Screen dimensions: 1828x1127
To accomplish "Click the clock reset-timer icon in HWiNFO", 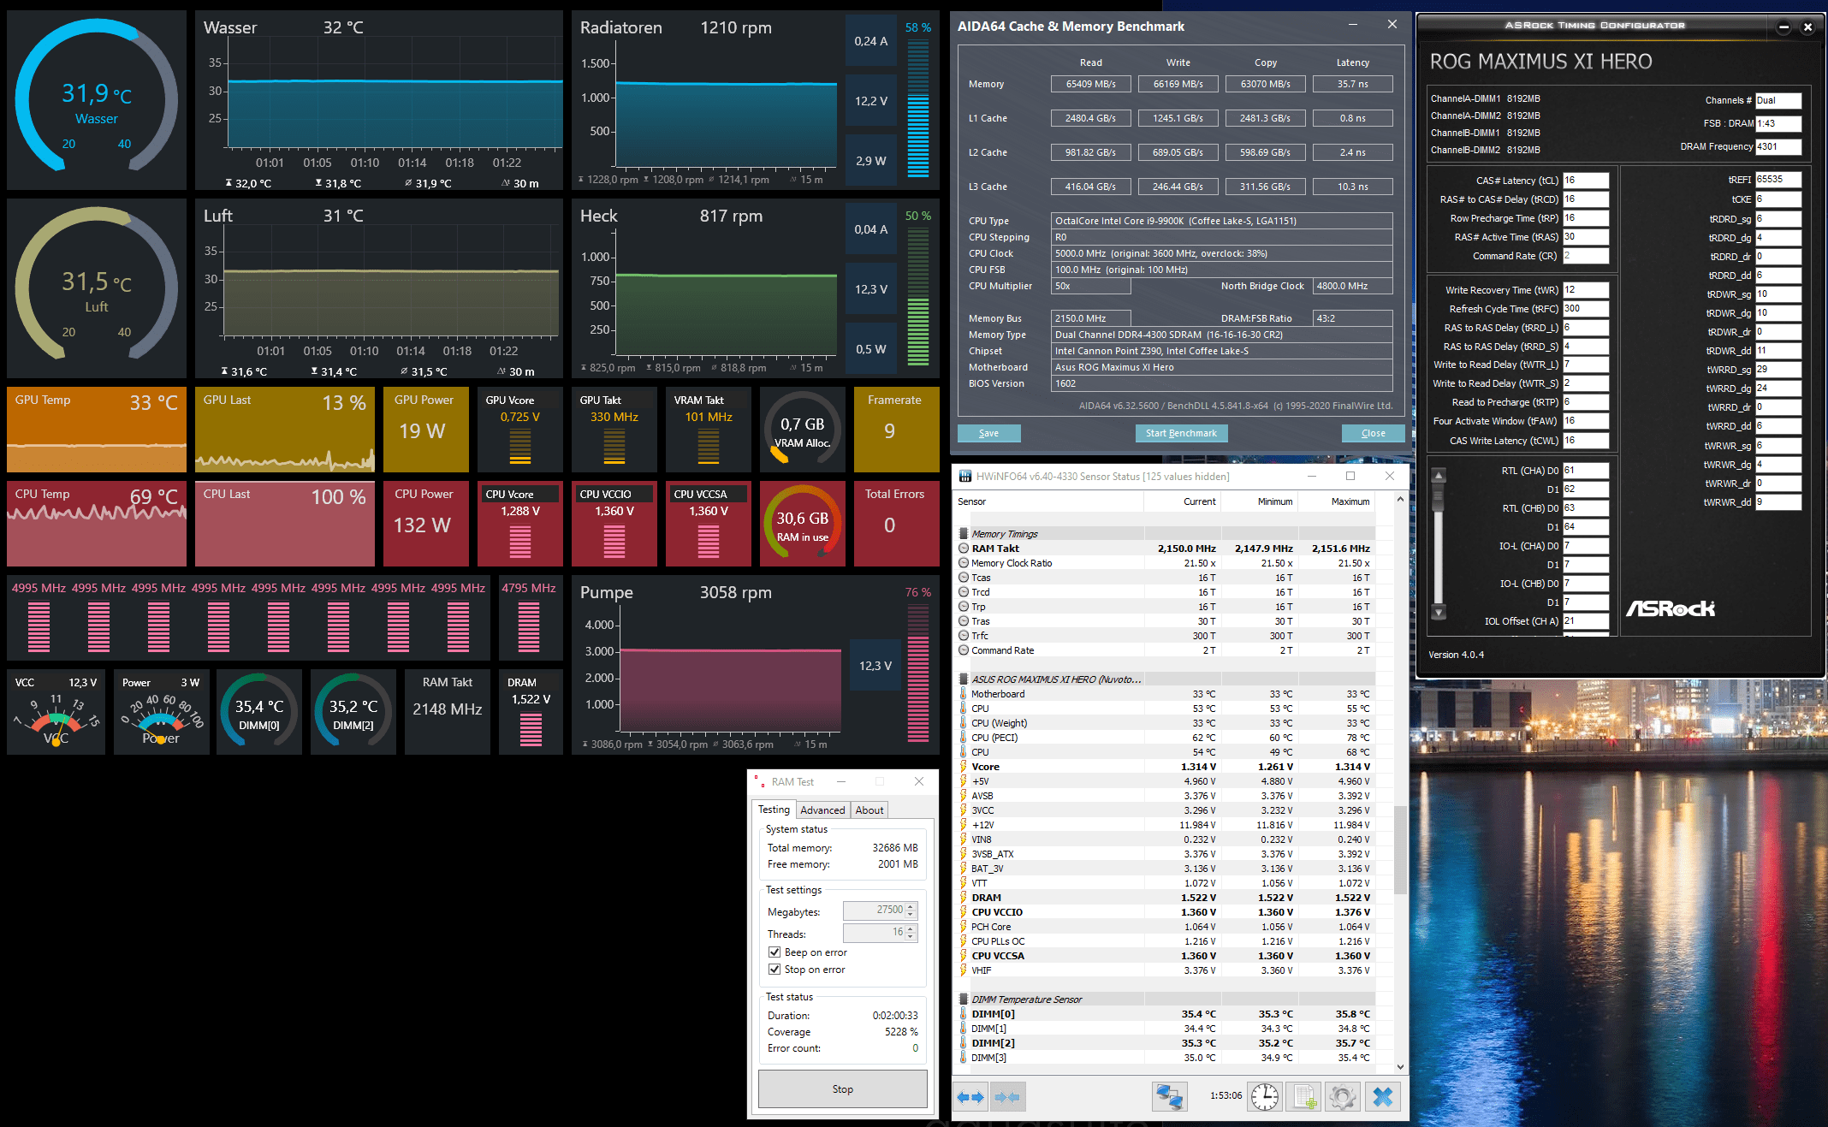I will click(x=1265, y=1096).
